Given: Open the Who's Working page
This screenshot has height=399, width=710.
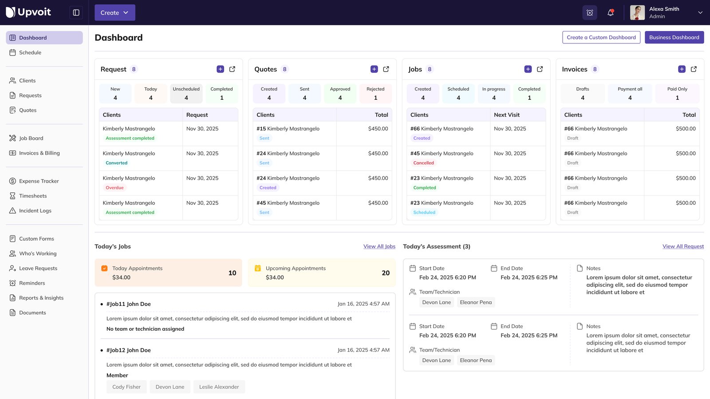Looking at the screenshot, I should click(x=37, y=253).
